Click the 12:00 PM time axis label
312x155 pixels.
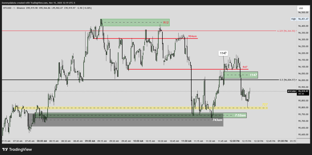tap(235, 141)
